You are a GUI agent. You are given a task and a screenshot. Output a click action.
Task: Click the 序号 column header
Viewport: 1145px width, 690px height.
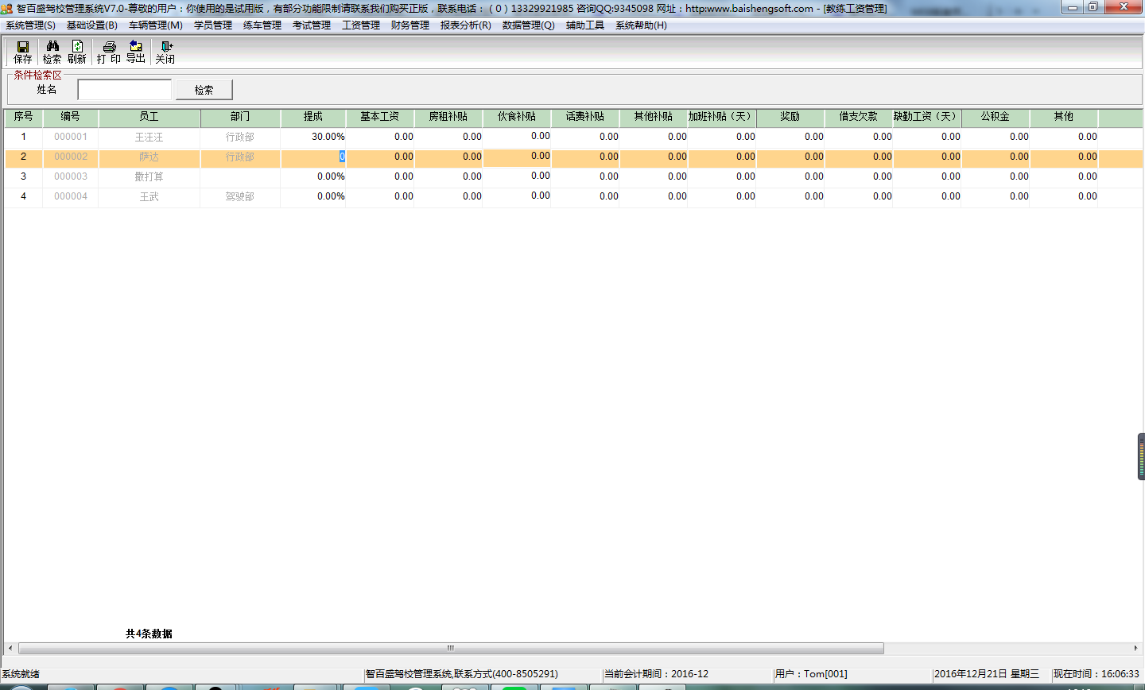(23, 117)
